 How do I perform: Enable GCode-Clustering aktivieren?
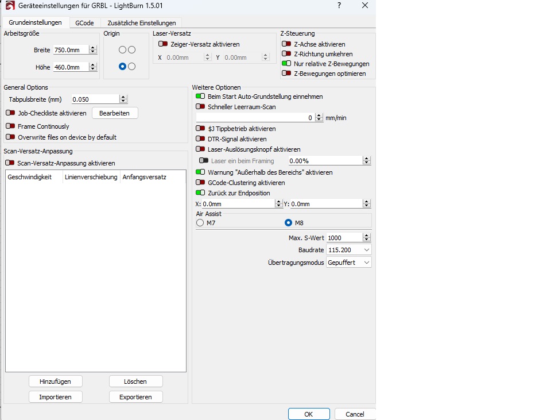(x=200, y=182)
